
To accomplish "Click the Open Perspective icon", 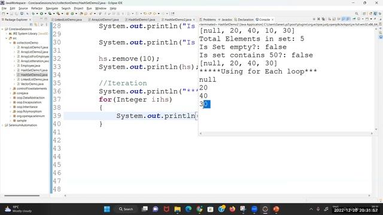I will (364, 14).
